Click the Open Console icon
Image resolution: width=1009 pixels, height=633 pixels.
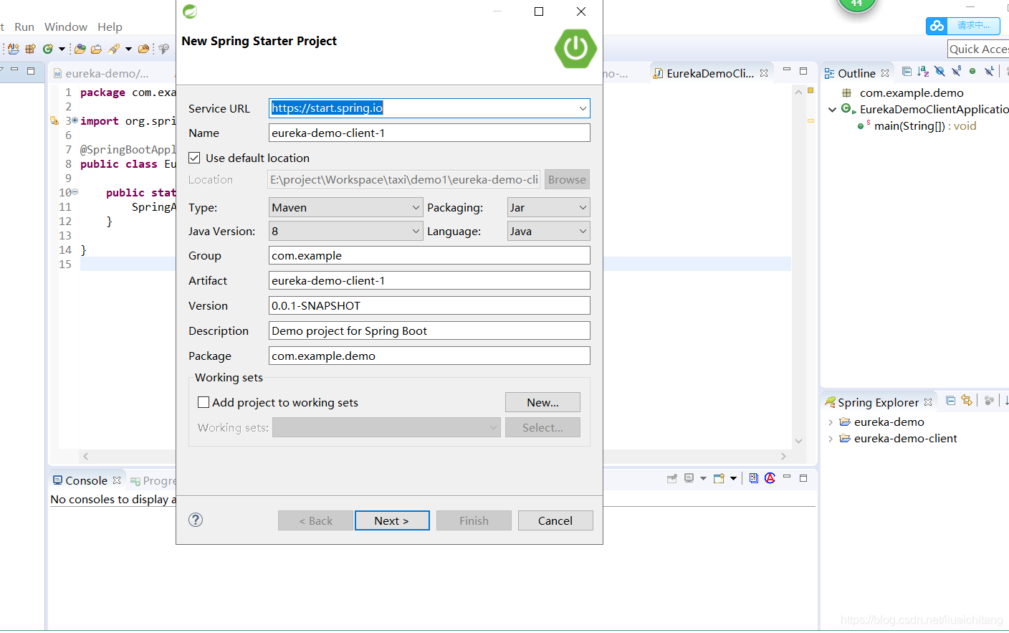(x=719, y=478)
